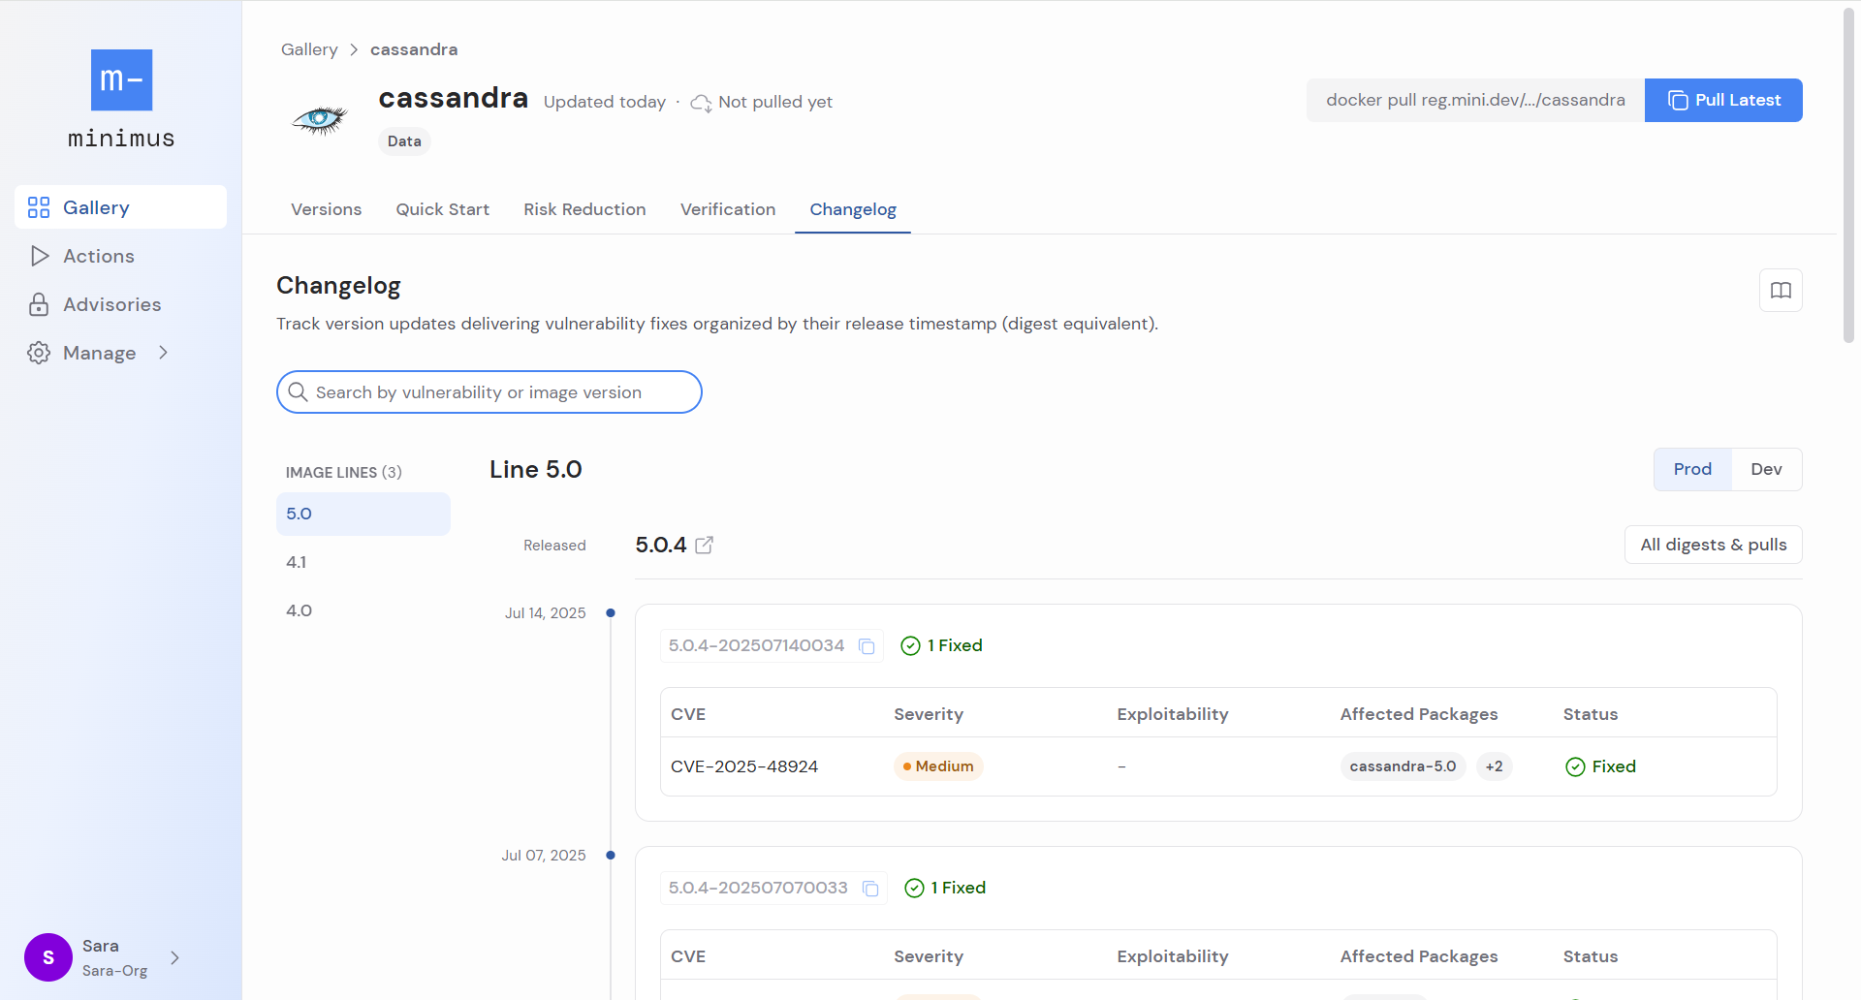
Task: Open the Risk Reduction tab
Action: point(584,209)
